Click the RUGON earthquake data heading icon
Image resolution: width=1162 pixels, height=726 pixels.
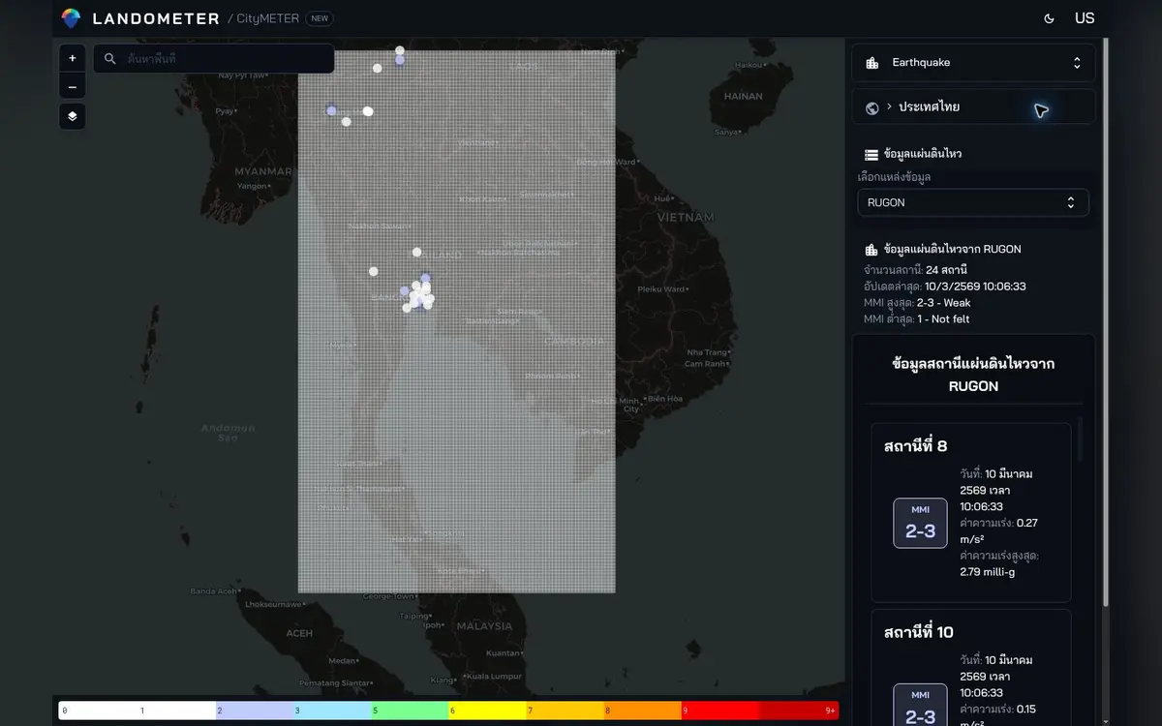[x=871, y=250]
